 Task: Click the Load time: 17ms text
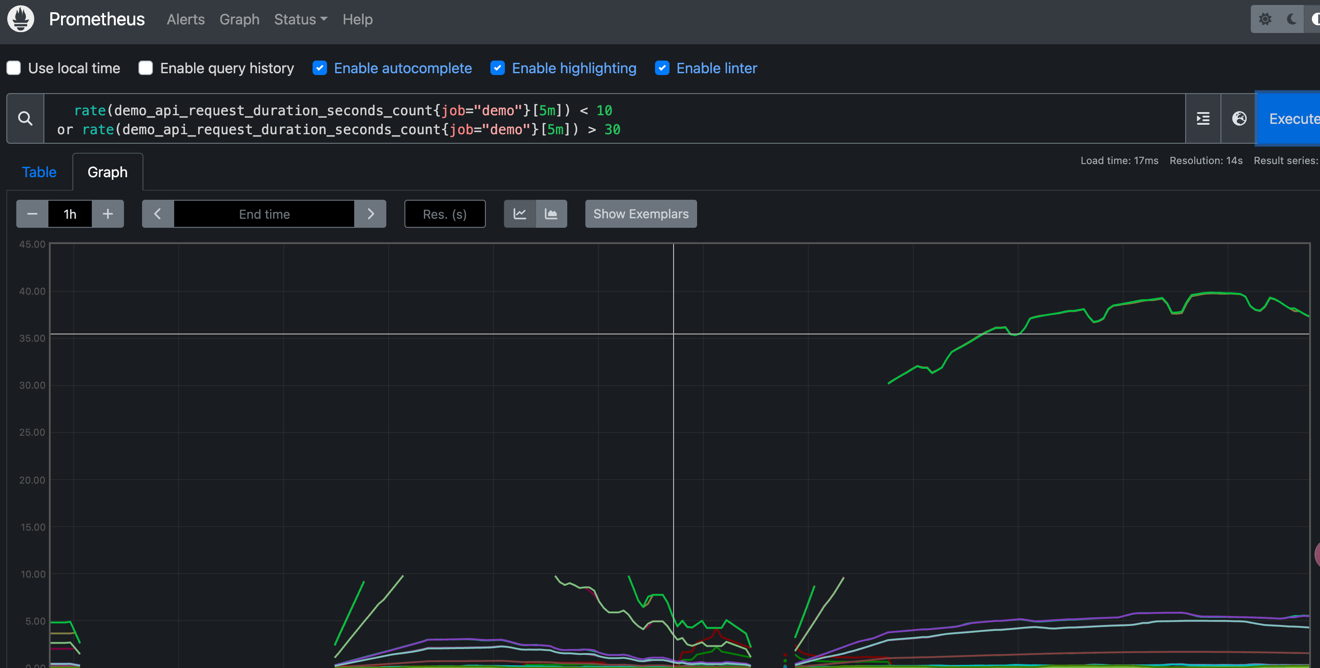(1119, 161)
